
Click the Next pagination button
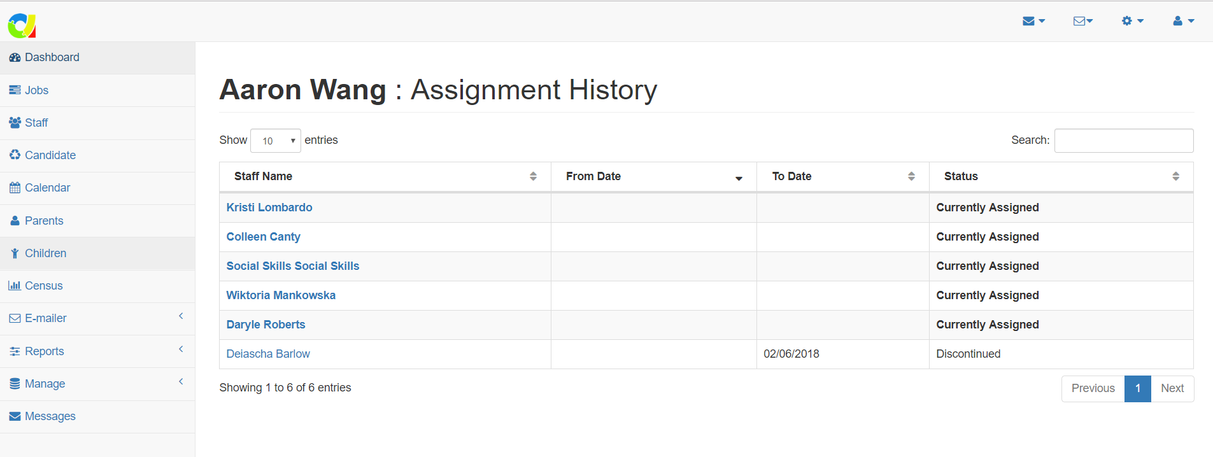(1172, 388)
